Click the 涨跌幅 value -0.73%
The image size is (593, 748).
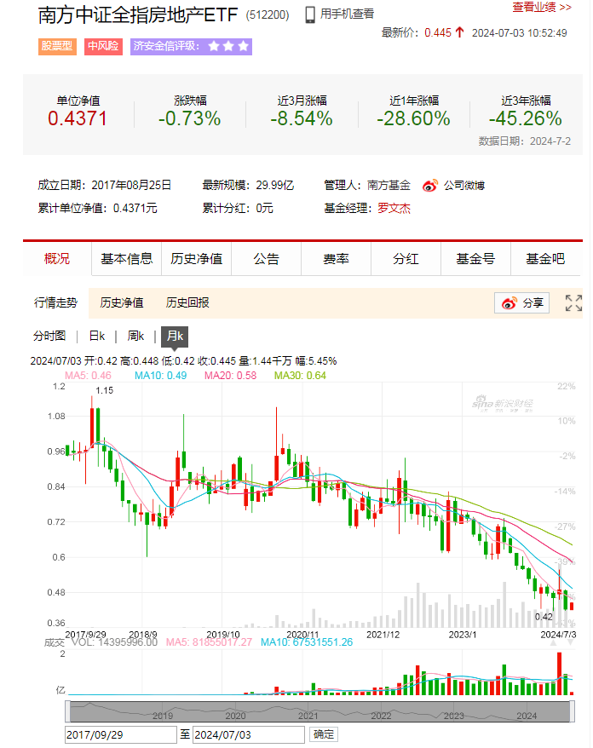pos(190,118)
